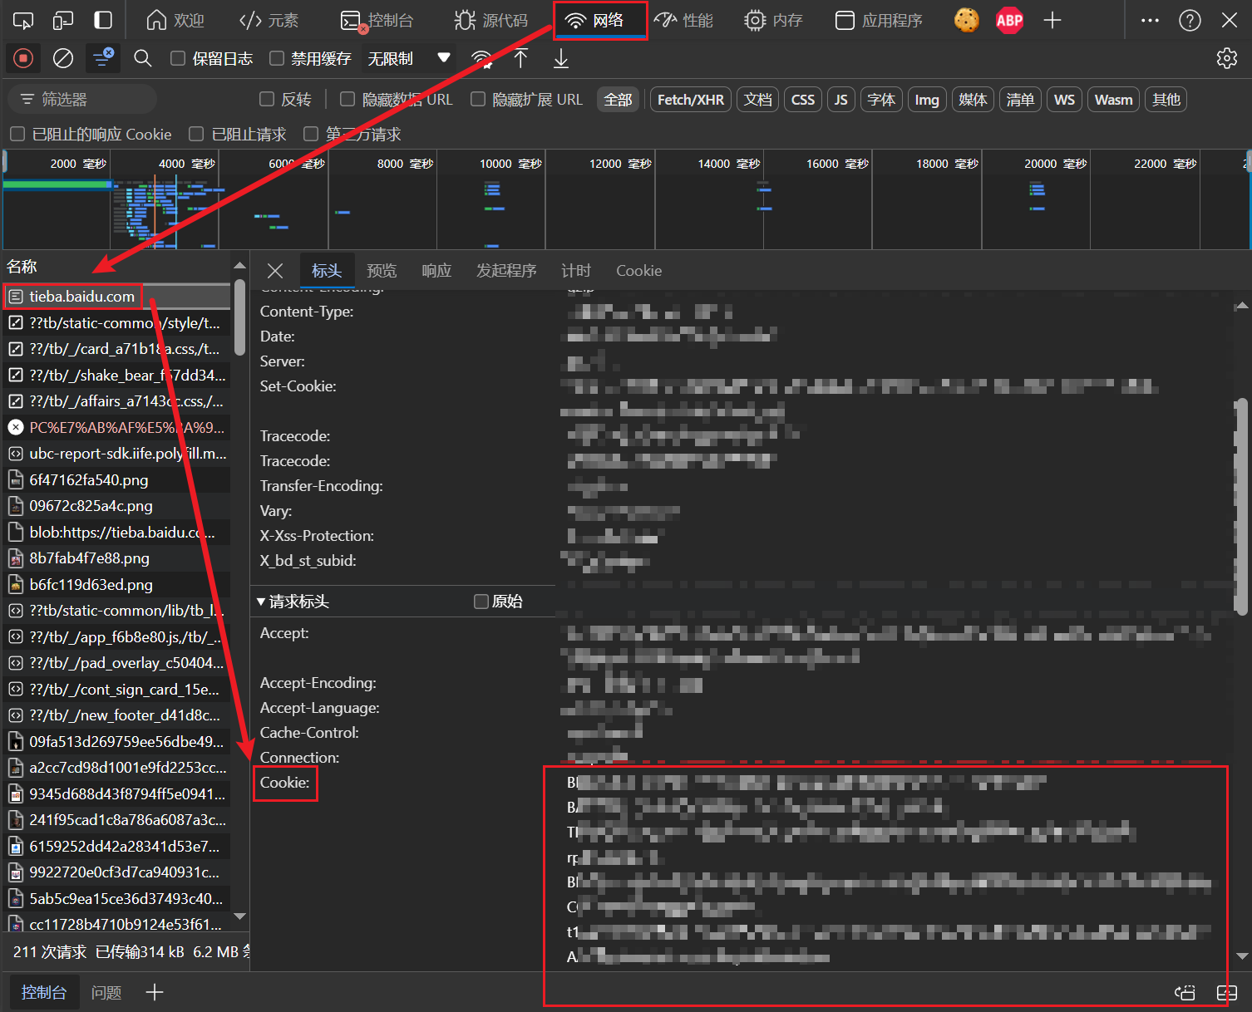Check 隐藏数据 URL option
Viewport: 1252px width, 1012px height.
tap(348, 99)
